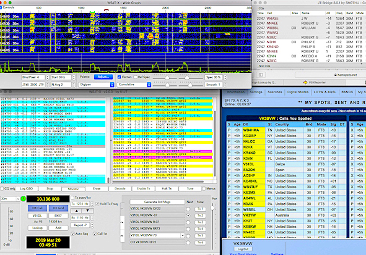366x255 pixels.
Task: Click the Enable Tx button
Action: tap(143, 188)
